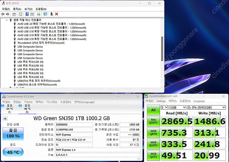Open 보기(V) menu in Device Manager
This screenshot has height=162, width=229.
[x=28, y=9]
